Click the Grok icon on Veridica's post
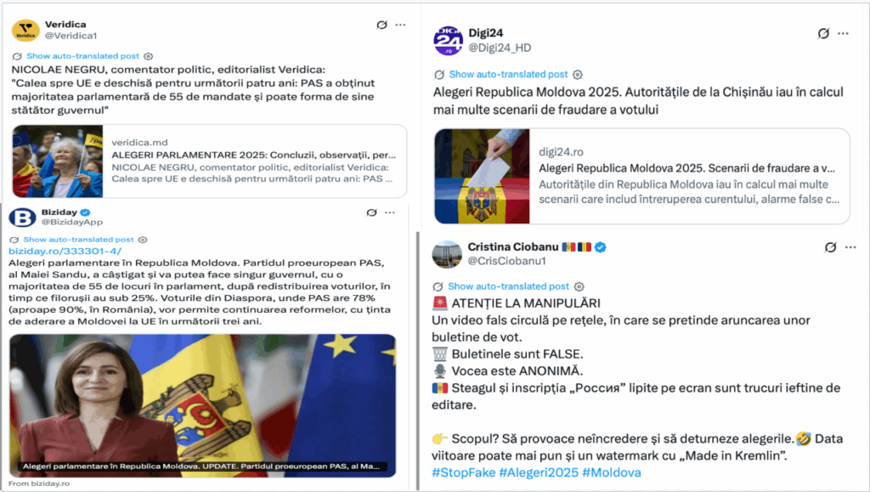The height and width of the screenshot is (492, 870). [x=381, y=25]
